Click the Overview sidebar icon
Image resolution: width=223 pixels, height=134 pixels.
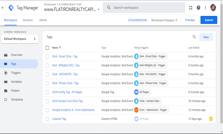tap(6, 55)
